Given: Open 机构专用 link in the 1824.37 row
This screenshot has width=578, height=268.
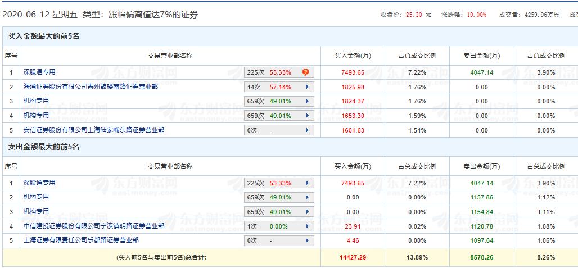Looking at the screenshot, I should tap(36, 101).
